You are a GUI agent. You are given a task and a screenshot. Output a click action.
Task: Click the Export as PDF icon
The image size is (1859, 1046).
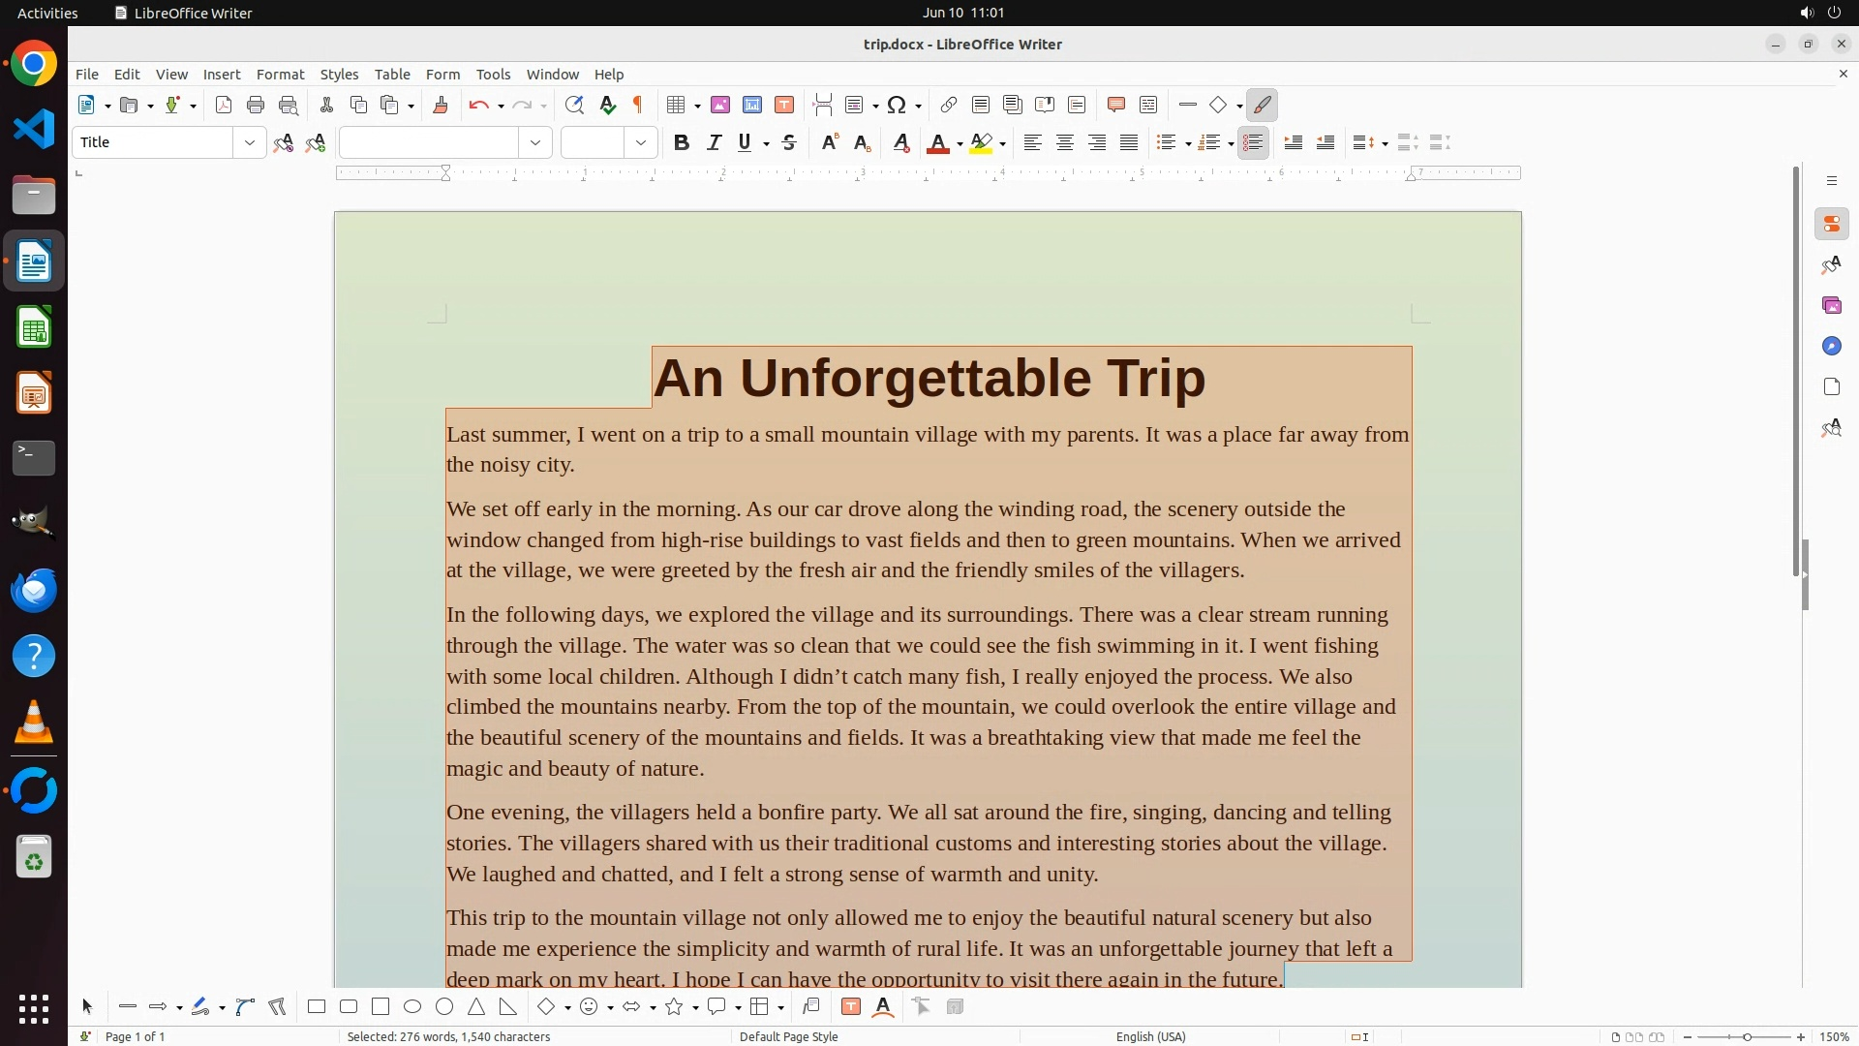(x=224, y=106)
